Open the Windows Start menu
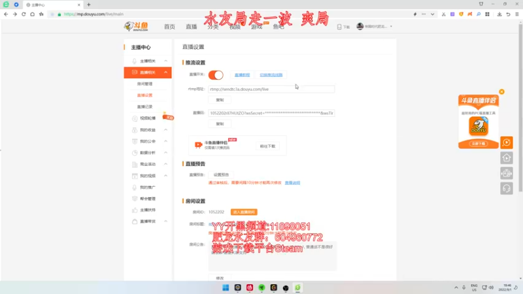523x294 pixels. coord(226,287)
